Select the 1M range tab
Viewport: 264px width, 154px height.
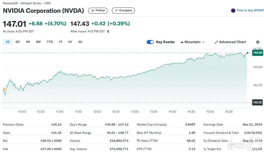(28, 42)
